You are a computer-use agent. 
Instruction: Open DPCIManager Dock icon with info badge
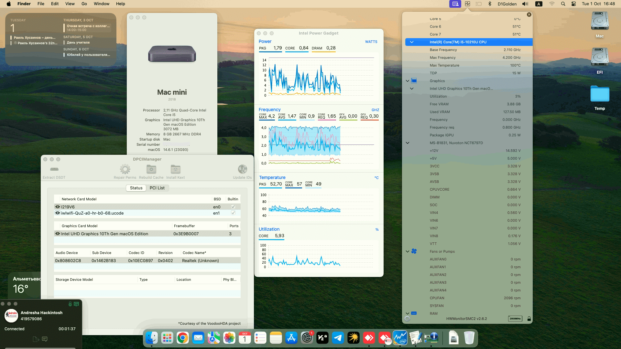pyautogui.click(x=431, y=338)
